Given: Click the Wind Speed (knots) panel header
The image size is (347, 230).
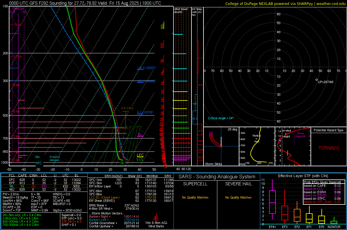Looking at the screenshot, I should (181, 10).
